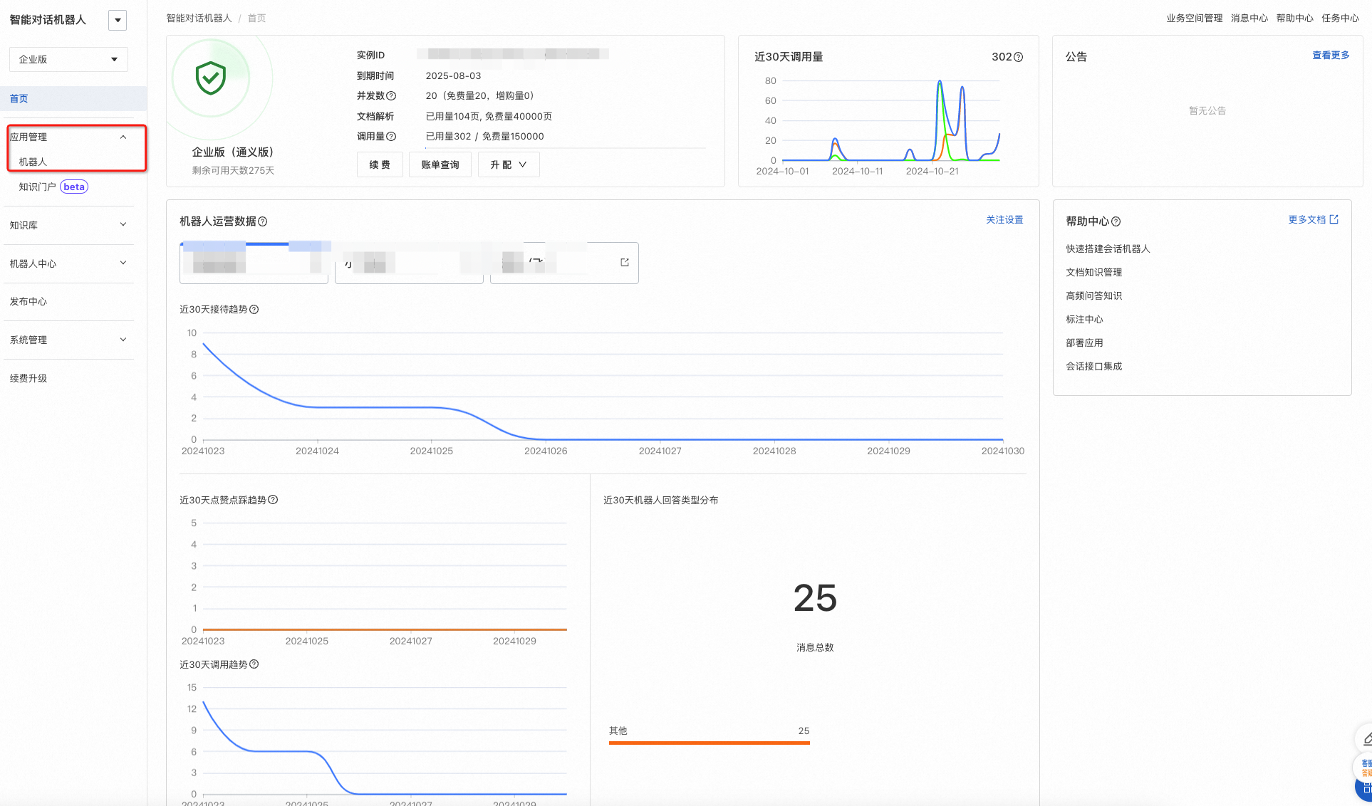Open 消息中心 in top bar
Image resolution: width=1372 pixels, height=806 pixels.
(1249, 18)
